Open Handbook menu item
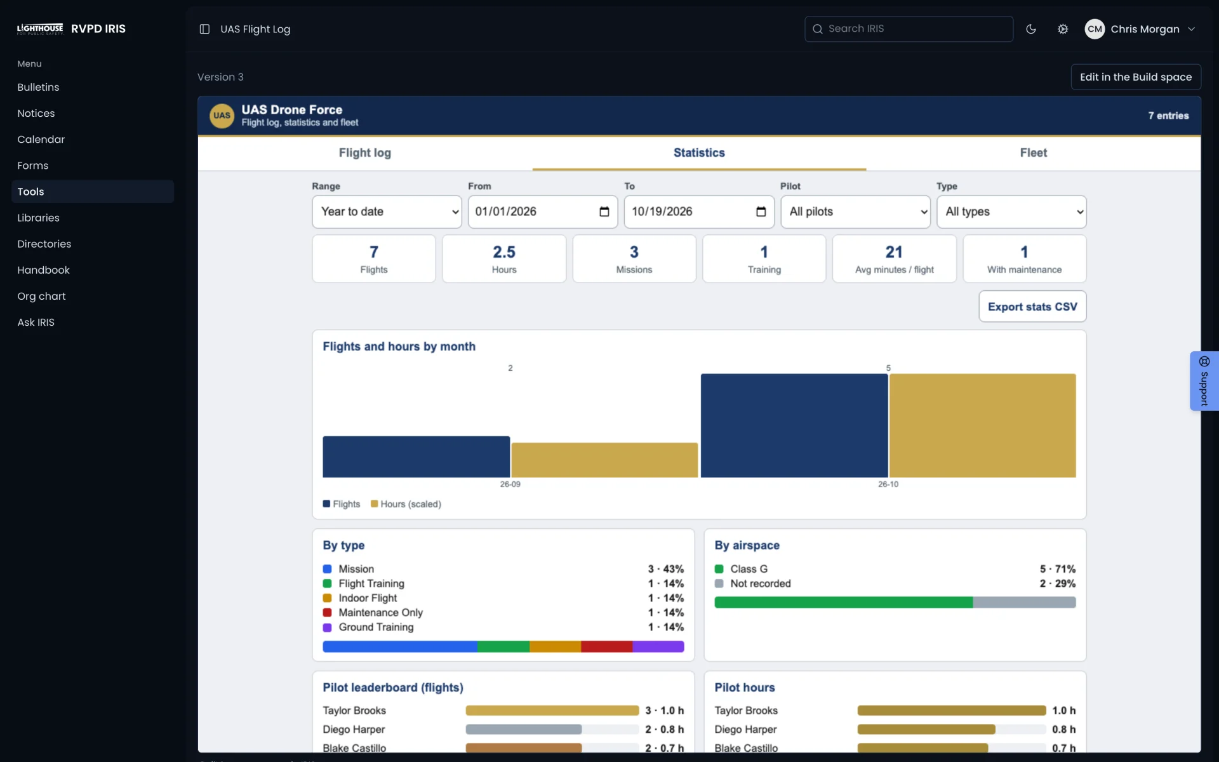The image size is (1219, 762). (93, 270)
